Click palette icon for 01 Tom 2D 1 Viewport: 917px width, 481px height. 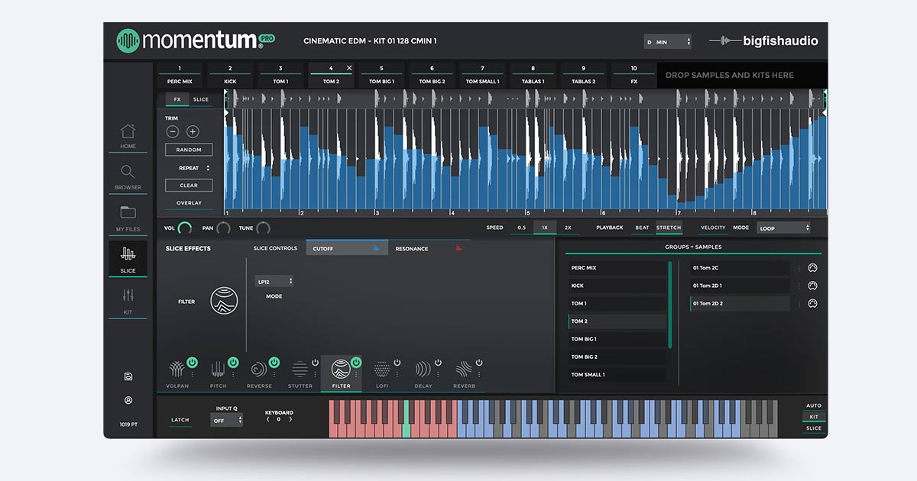point(812,286)
